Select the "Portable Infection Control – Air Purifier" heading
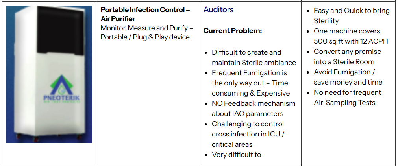The image size is (398, 166). [145, 15]
